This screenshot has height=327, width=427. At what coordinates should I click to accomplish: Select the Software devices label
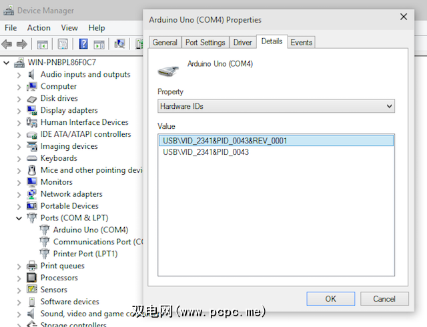tap(69, 302)
